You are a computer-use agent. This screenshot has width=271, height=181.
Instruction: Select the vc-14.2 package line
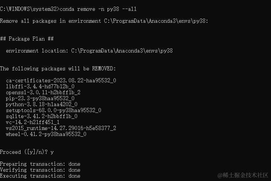coord(33,122)
